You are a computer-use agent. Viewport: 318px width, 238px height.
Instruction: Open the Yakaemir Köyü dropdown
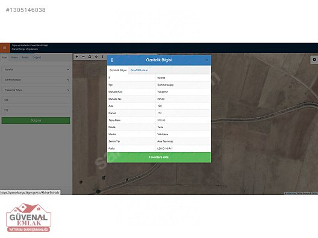point(36,90)
